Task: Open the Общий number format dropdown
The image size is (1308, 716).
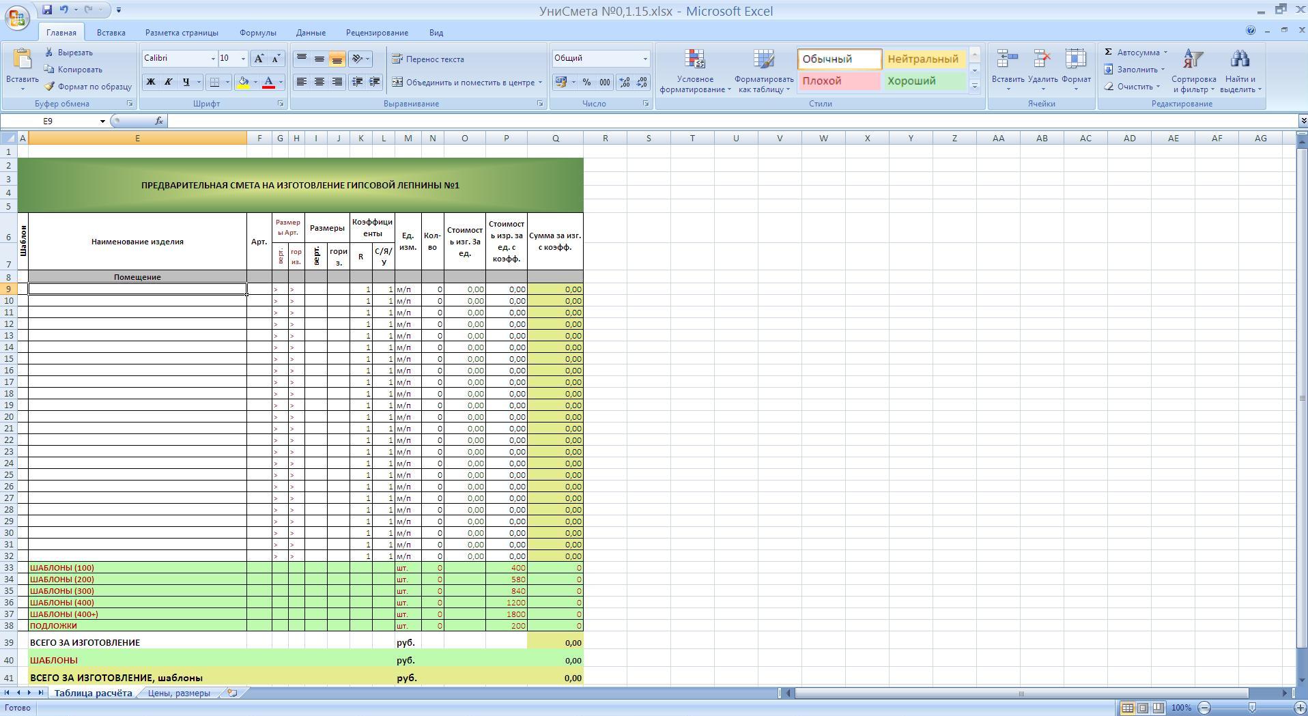Action: (x=644, y=59)
